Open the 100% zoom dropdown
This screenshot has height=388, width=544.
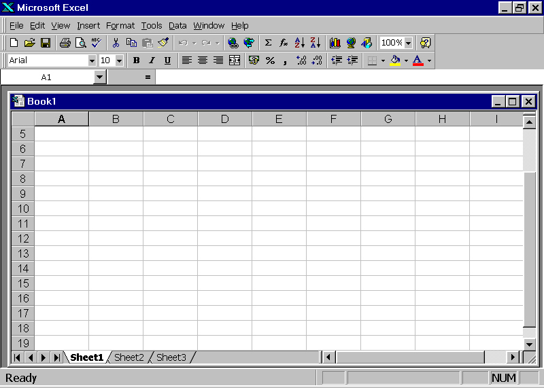point(409,43)
